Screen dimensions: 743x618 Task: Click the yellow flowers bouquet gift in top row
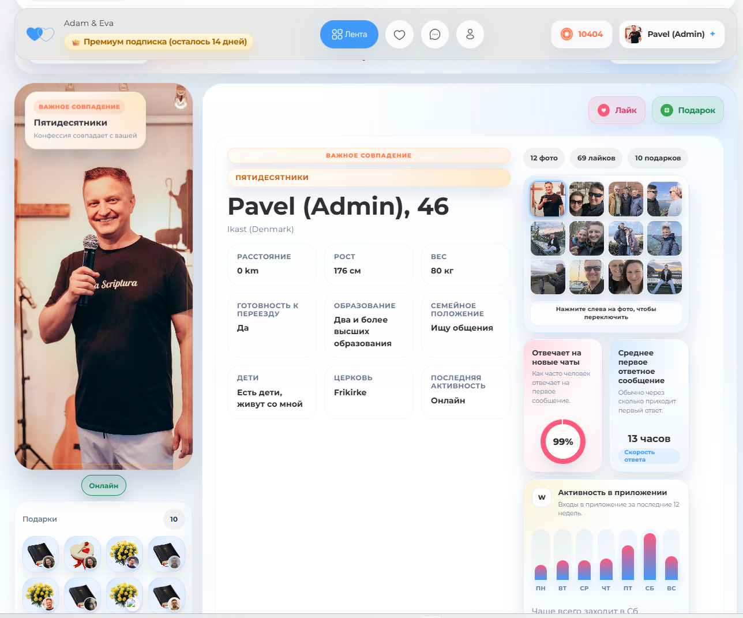(x=125, y=554)
